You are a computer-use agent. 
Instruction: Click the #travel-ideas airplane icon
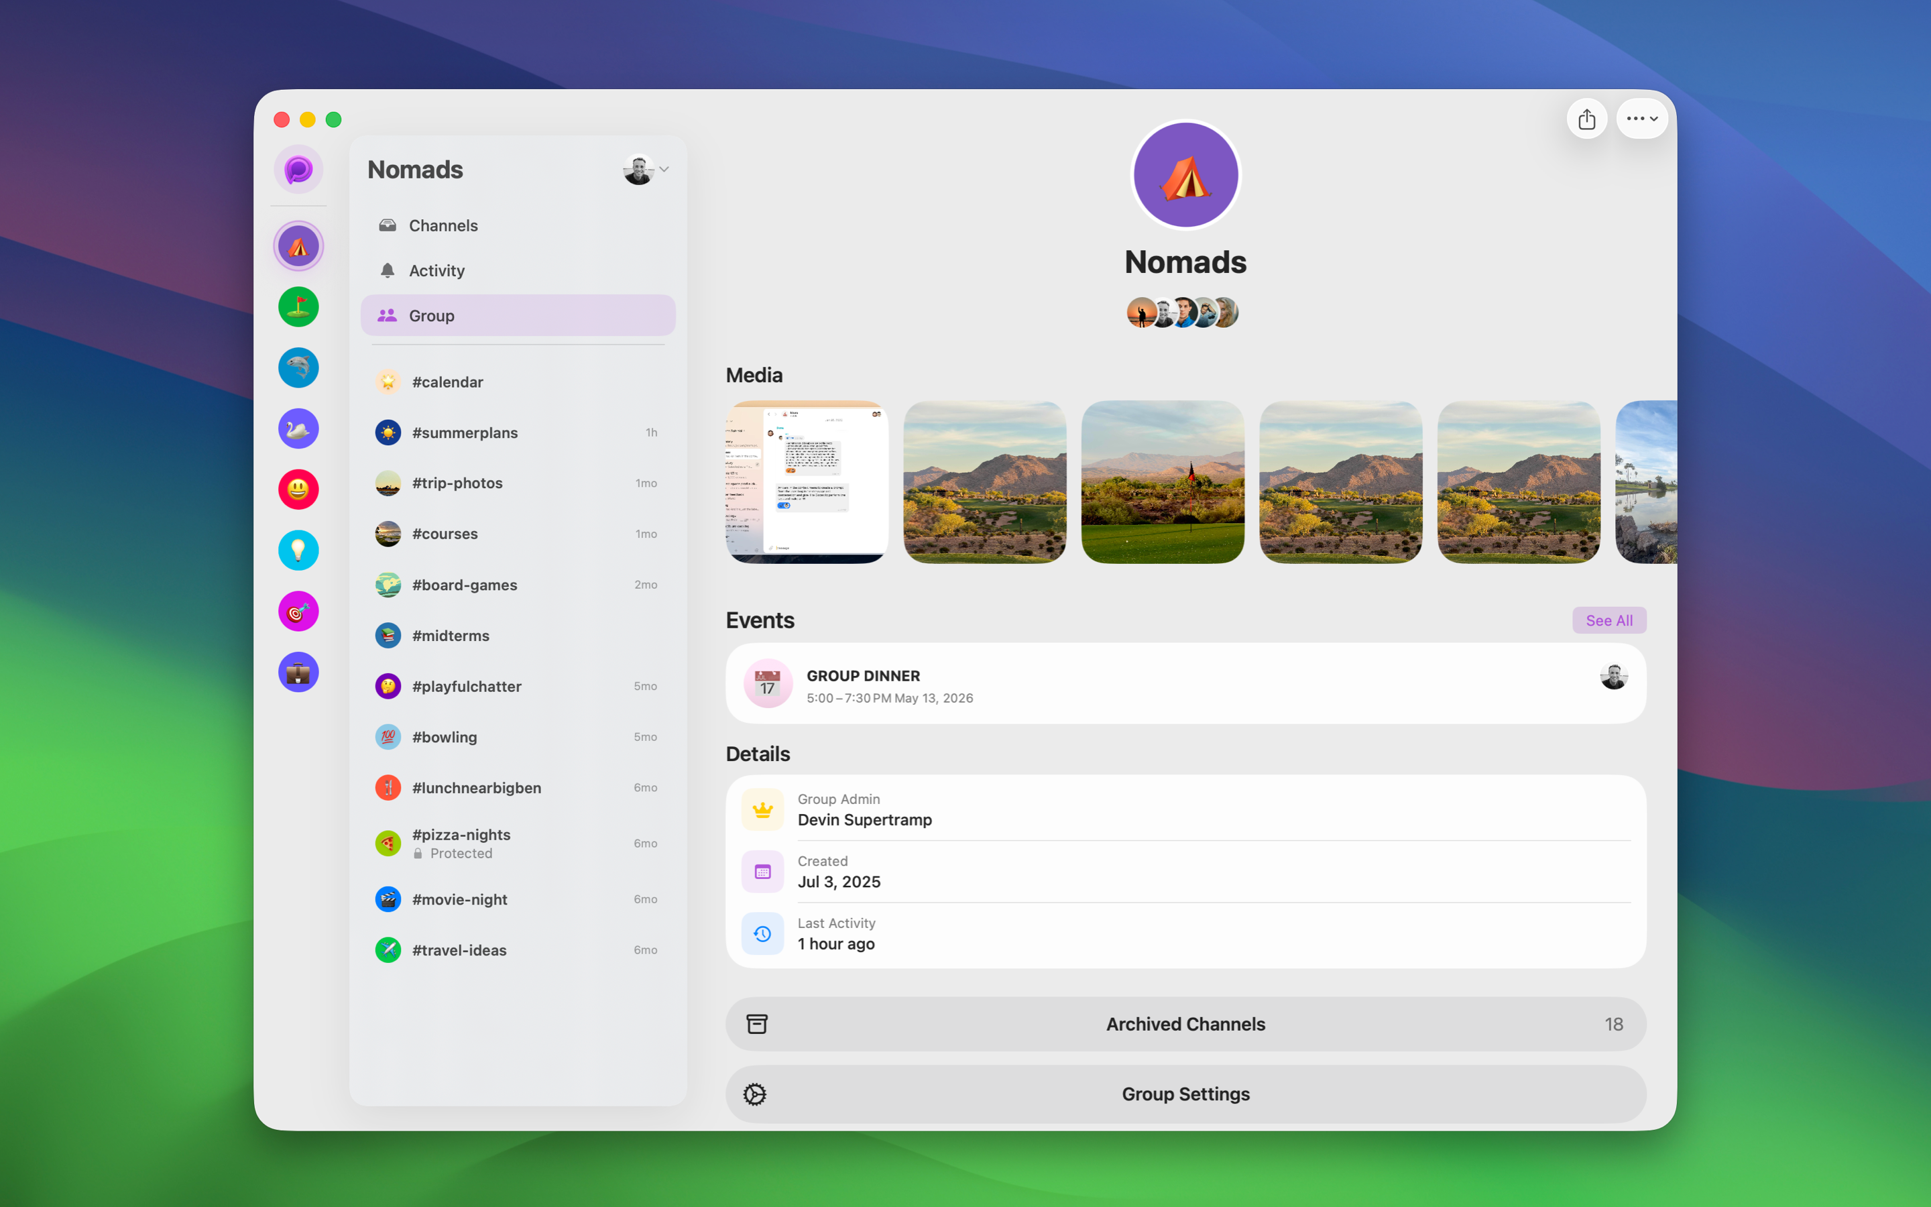[388, 950]
